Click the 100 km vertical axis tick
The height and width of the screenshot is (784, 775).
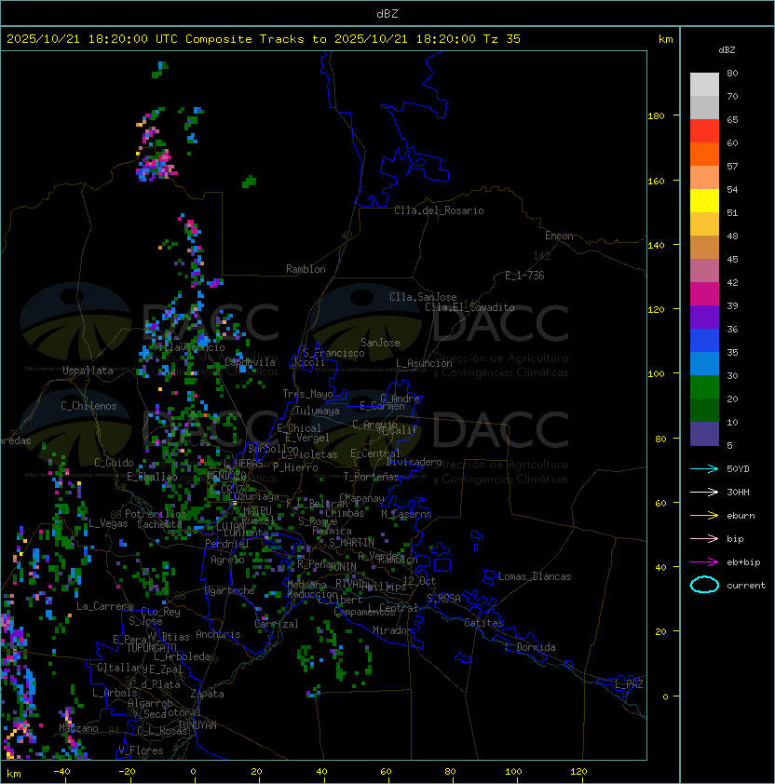(x=656, y=374)
